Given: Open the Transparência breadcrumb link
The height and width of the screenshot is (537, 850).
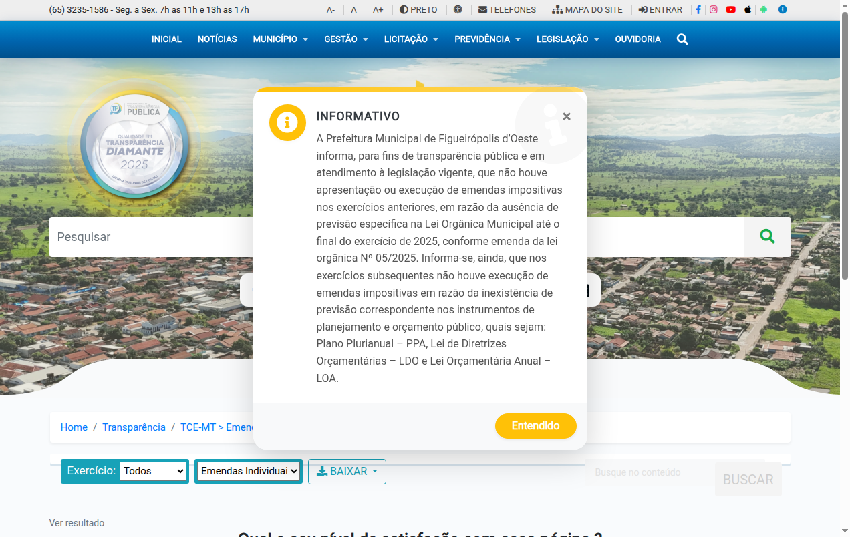Looking at the screenshot, I should [134, 427].
